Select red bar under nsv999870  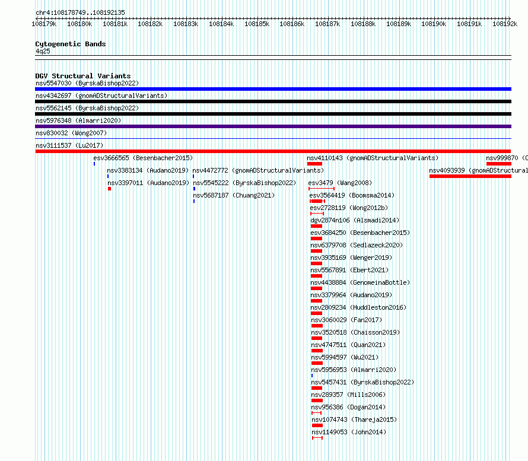click(499, 164)
